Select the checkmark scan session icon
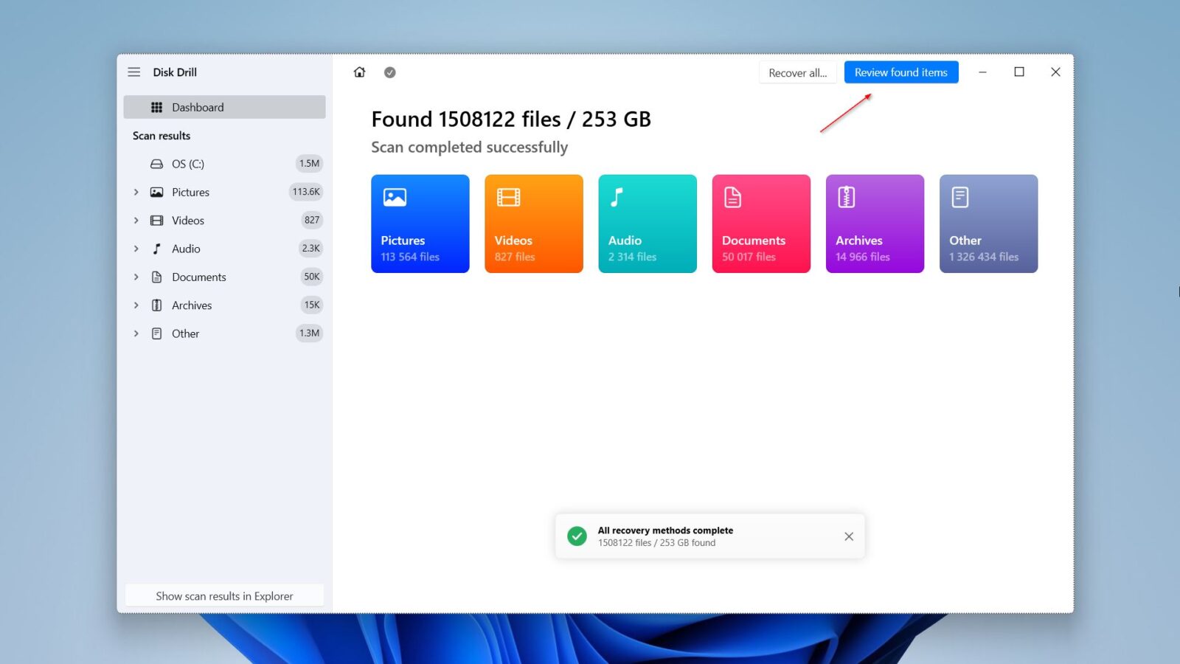Image resolution: width=1180 pixels, height=664 pixels. click(389, 72)
